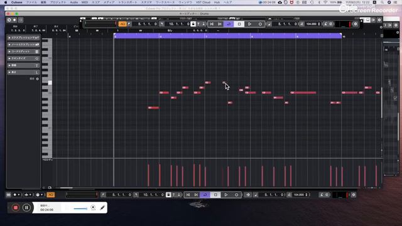The image size is (402, 226).
Task: Expand the ノートエクスプレッション section
Action: click(24, 45)
